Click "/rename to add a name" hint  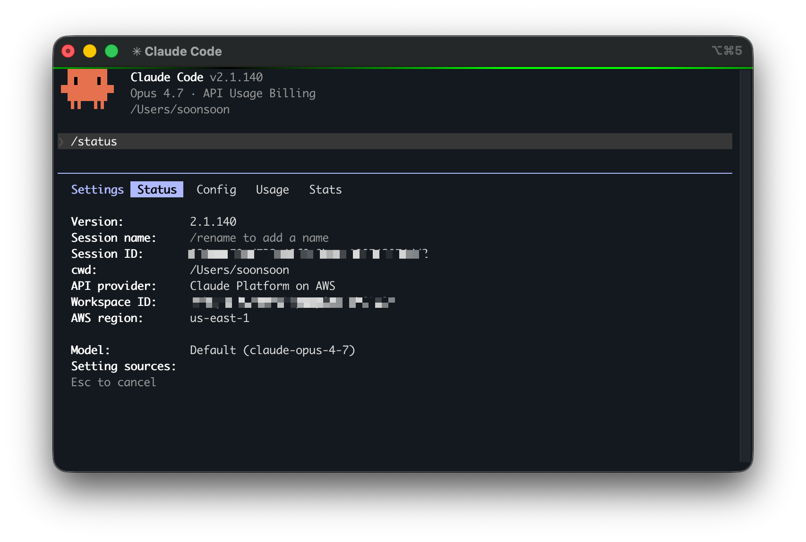click(259, 237)
